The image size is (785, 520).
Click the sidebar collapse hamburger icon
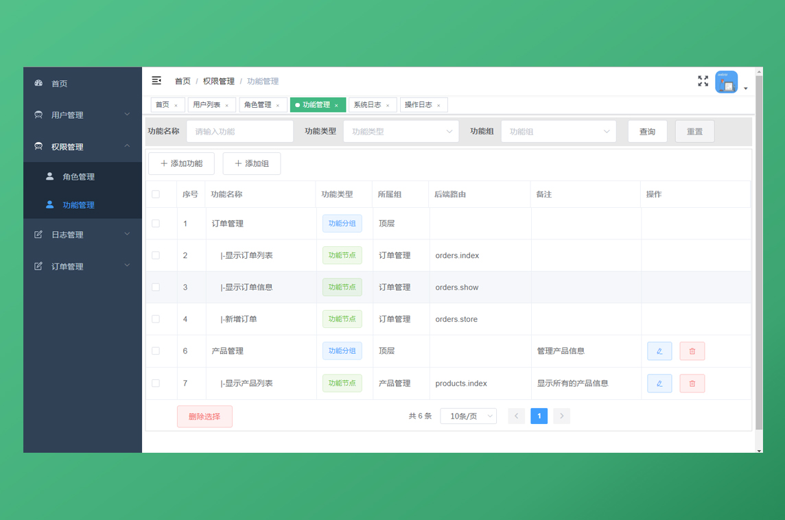tap(156, 80)
